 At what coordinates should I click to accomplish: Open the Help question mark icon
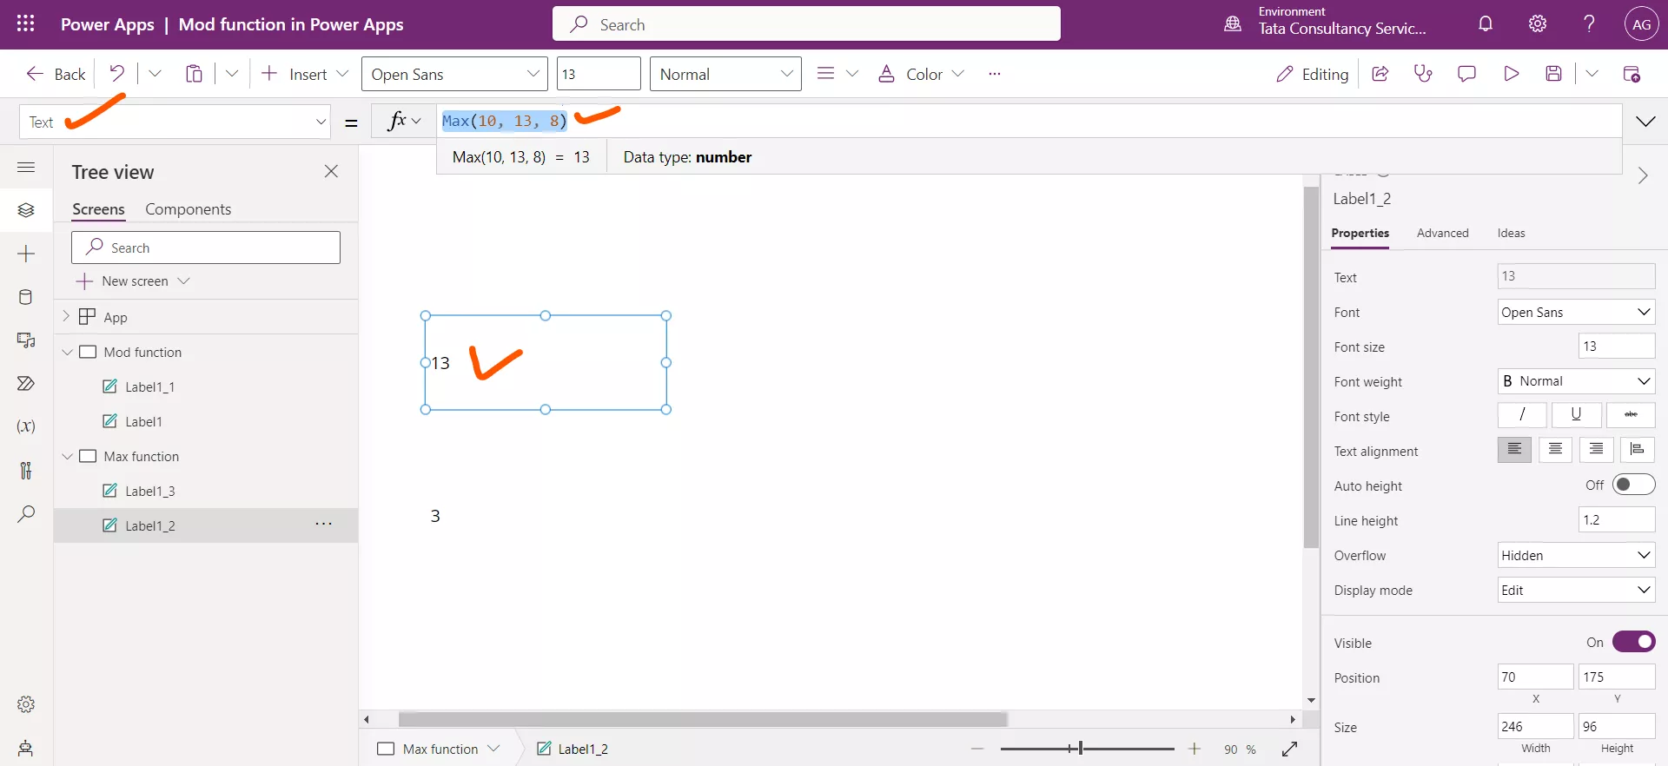1589,24
